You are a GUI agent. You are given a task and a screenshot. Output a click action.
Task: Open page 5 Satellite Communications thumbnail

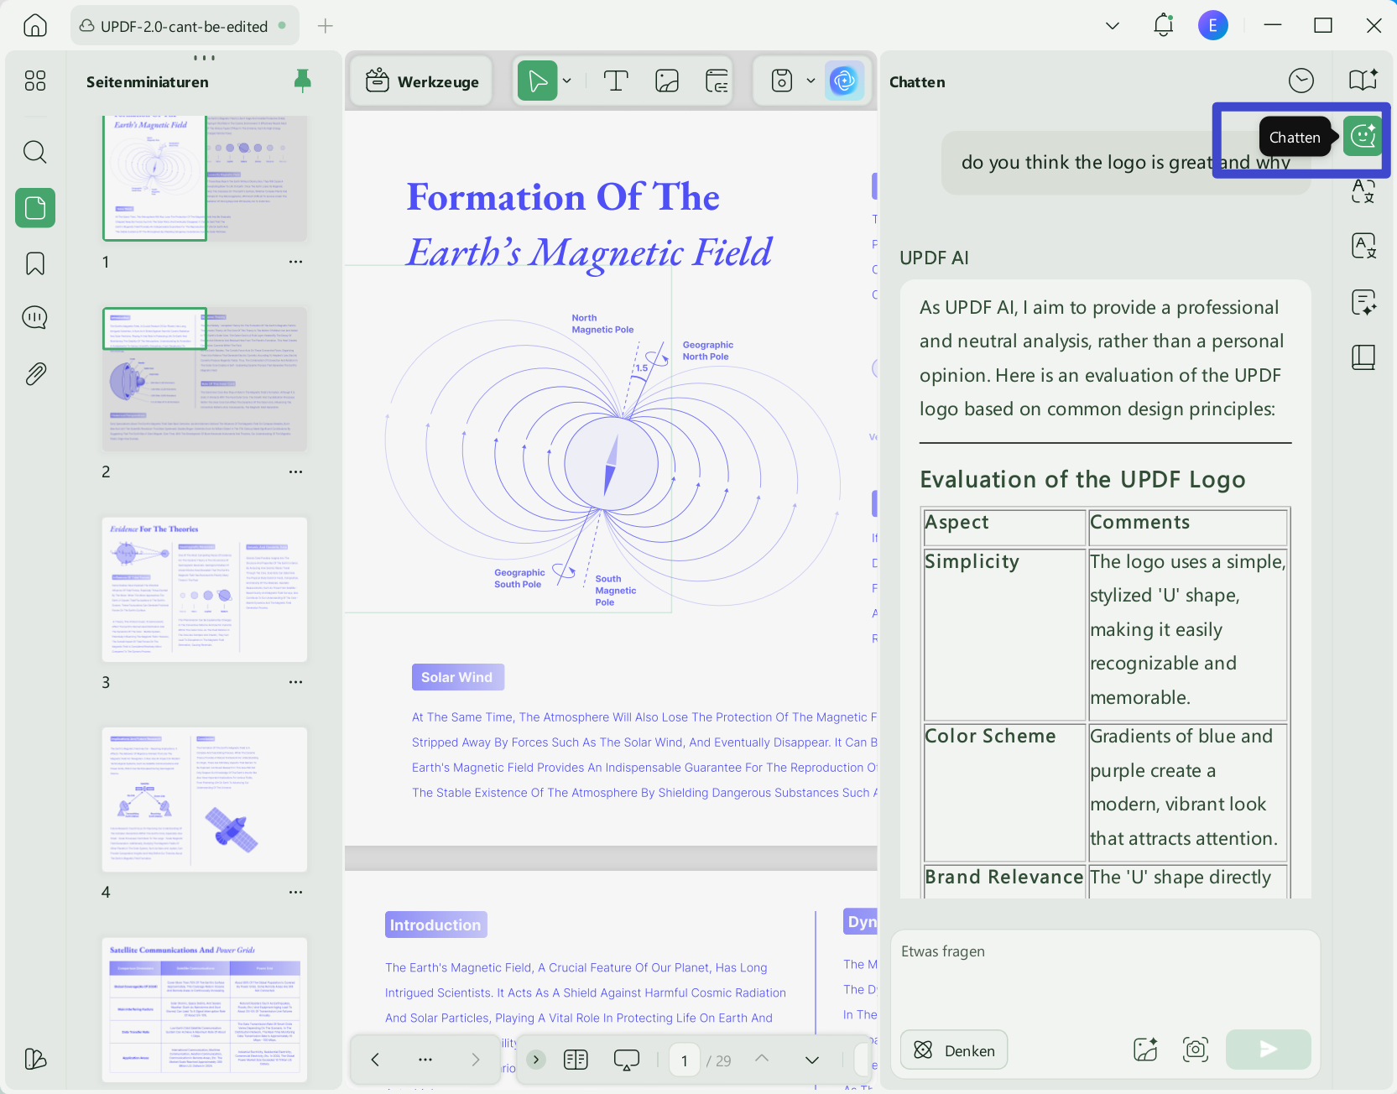tap(205, 1010)
